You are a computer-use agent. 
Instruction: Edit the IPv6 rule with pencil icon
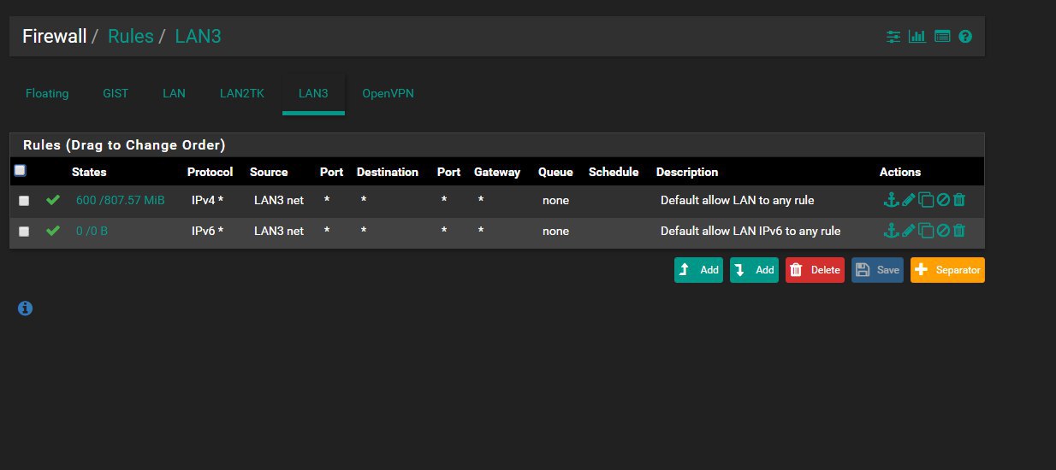coord(909,231)
